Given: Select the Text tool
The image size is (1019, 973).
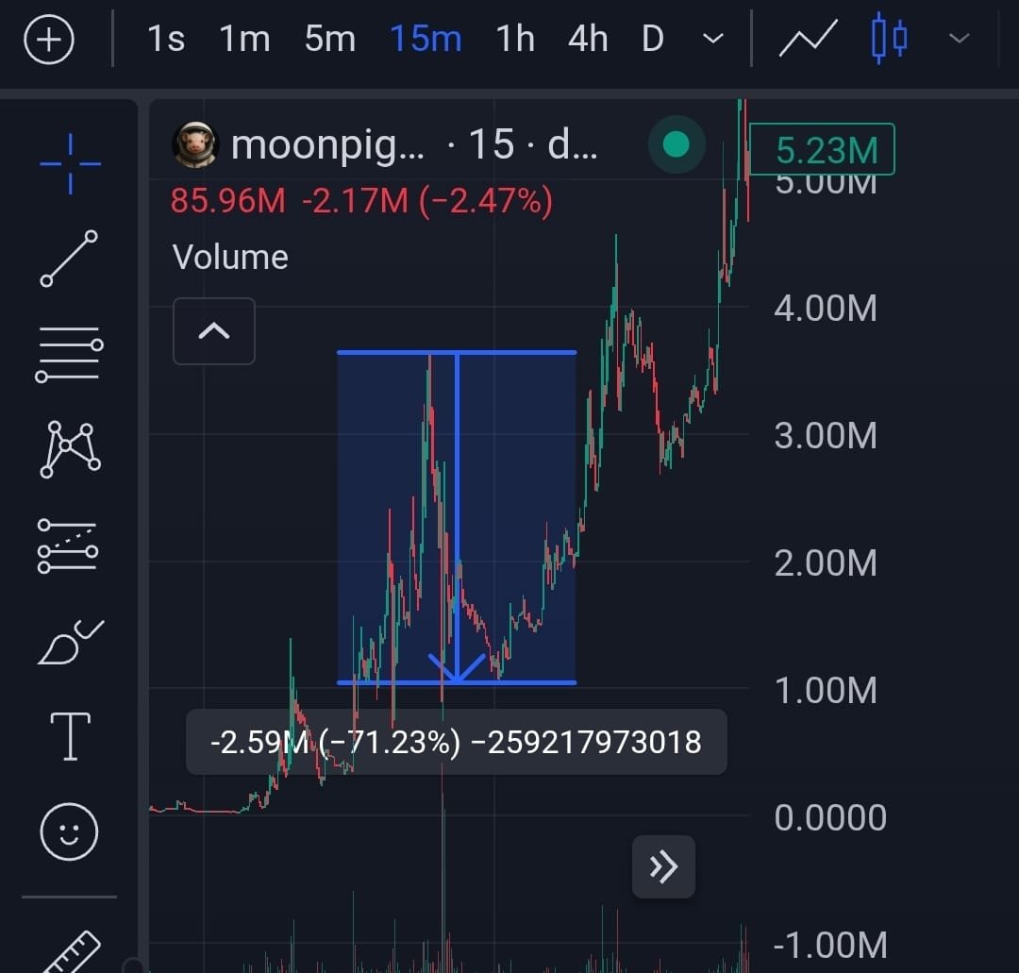Looking at the screenshot, I should click(x=70, y=736).
